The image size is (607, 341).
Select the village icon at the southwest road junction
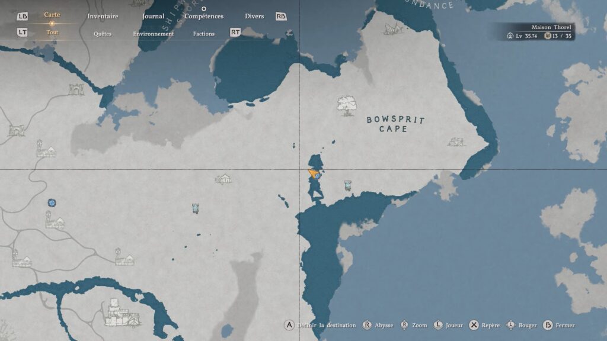click(22, 259)
